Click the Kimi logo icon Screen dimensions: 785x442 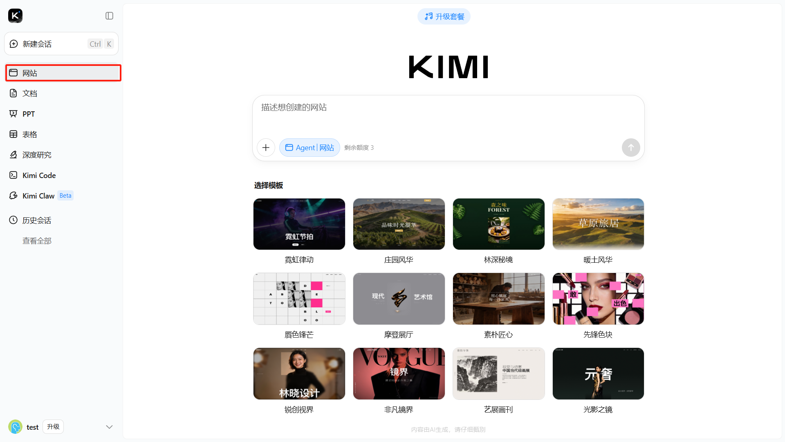click(x=15, y=16)
